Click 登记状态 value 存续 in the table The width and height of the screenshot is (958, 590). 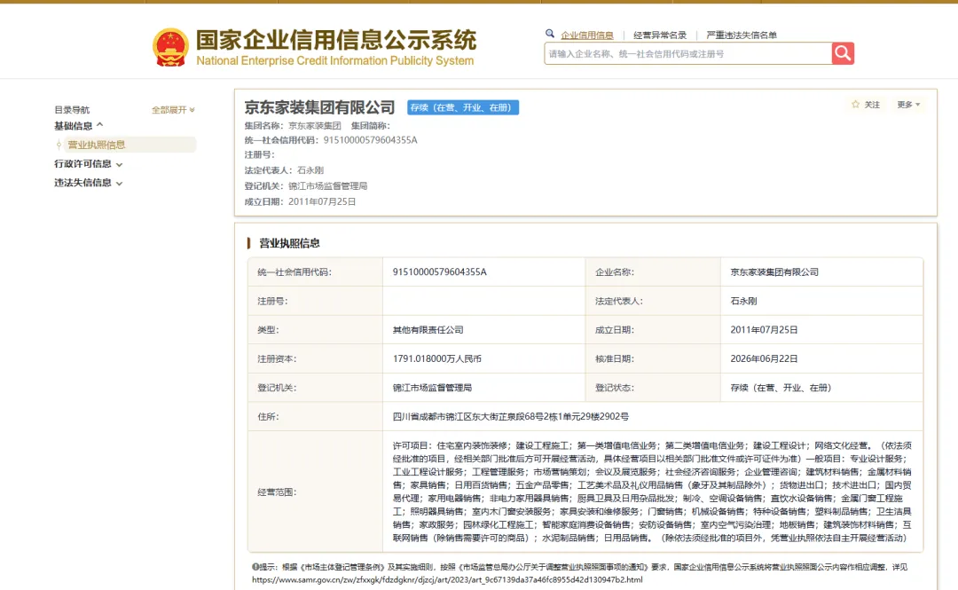click(781, 388)
